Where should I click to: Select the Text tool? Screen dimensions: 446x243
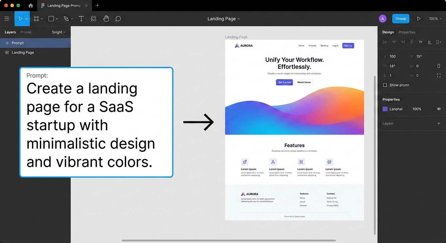[81, 18]
